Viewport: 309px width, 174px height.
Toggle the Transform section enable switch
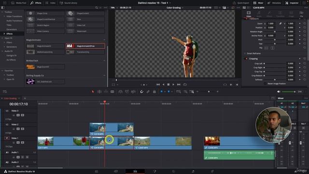coord(246,19)
